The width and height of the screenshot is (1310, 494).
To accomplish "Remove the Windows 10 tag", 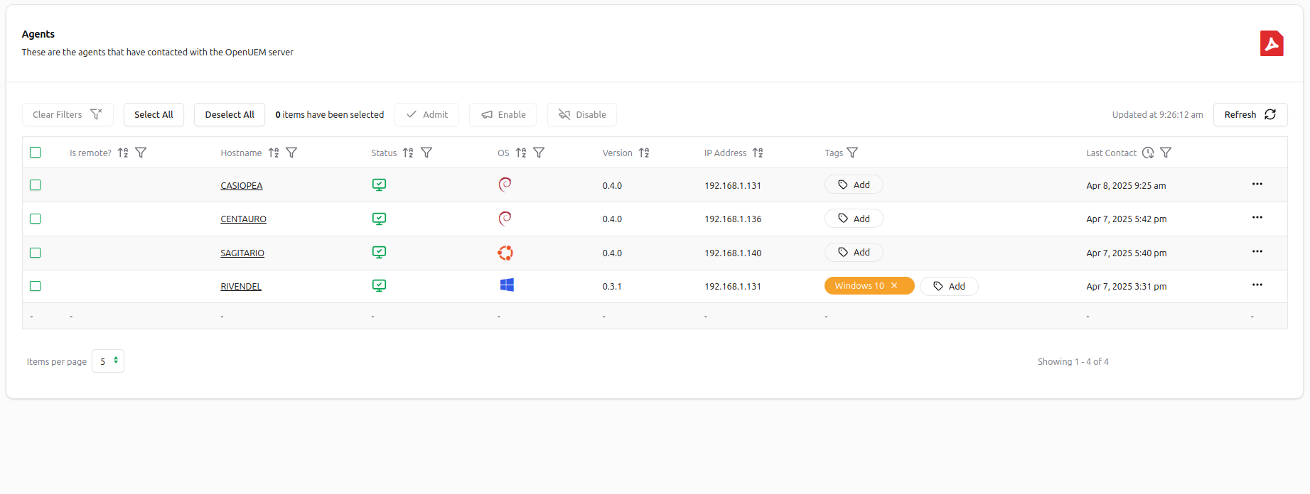I will 894,286.
